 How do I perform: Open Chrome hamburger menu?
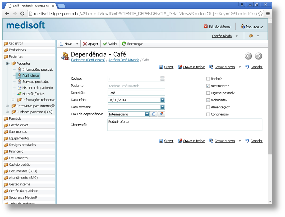268,14
